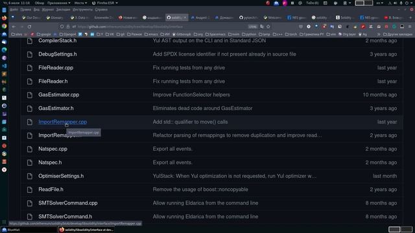Click the microphone icon in the system tray
Viewport: 415px width, 233px height.
point(401,3)
